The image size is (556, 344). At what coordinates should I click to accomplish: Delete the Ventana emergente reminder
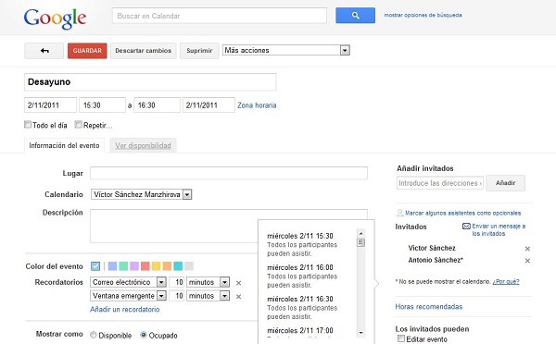239,297
